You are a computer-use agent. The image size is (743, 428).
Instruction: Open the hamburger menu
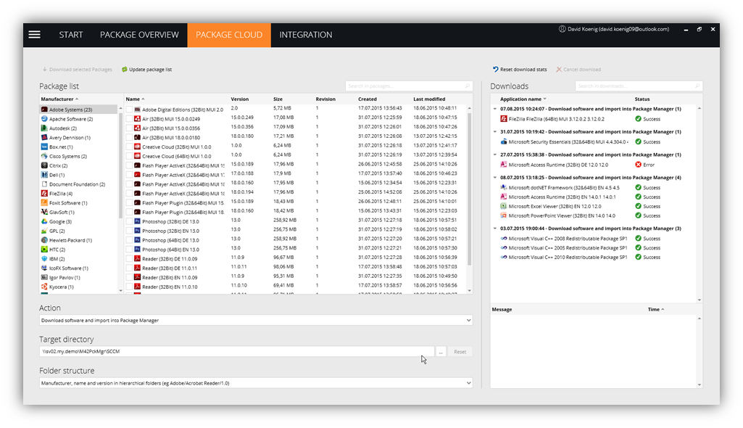pyautogui.click(x=34, y=35)
